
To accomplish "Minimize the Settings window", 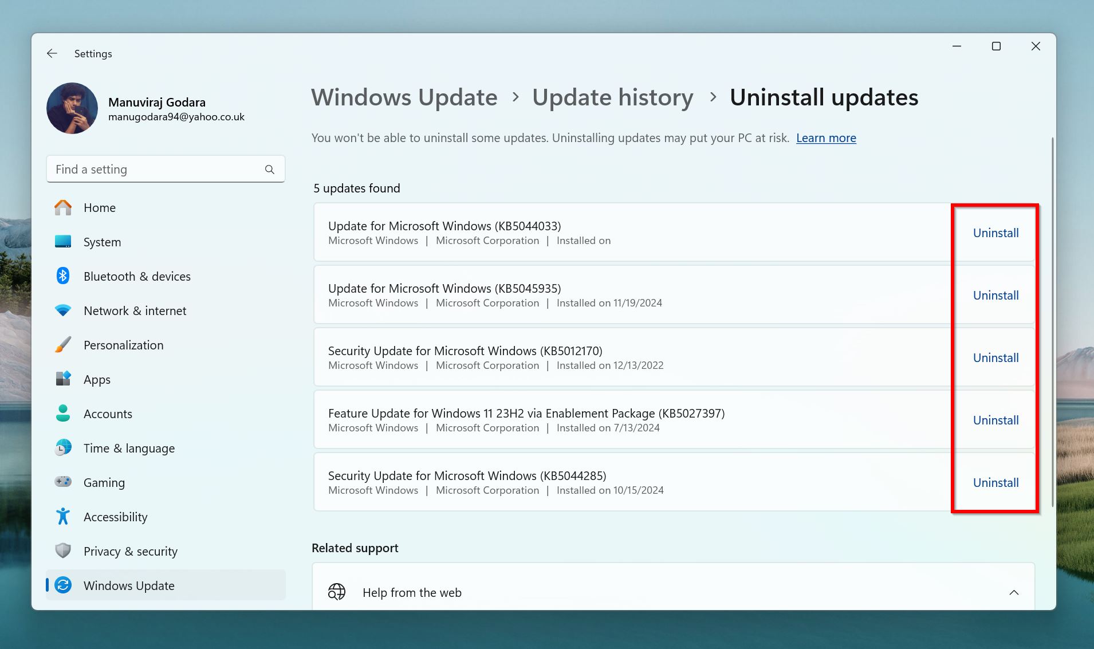I will point(957,46).
